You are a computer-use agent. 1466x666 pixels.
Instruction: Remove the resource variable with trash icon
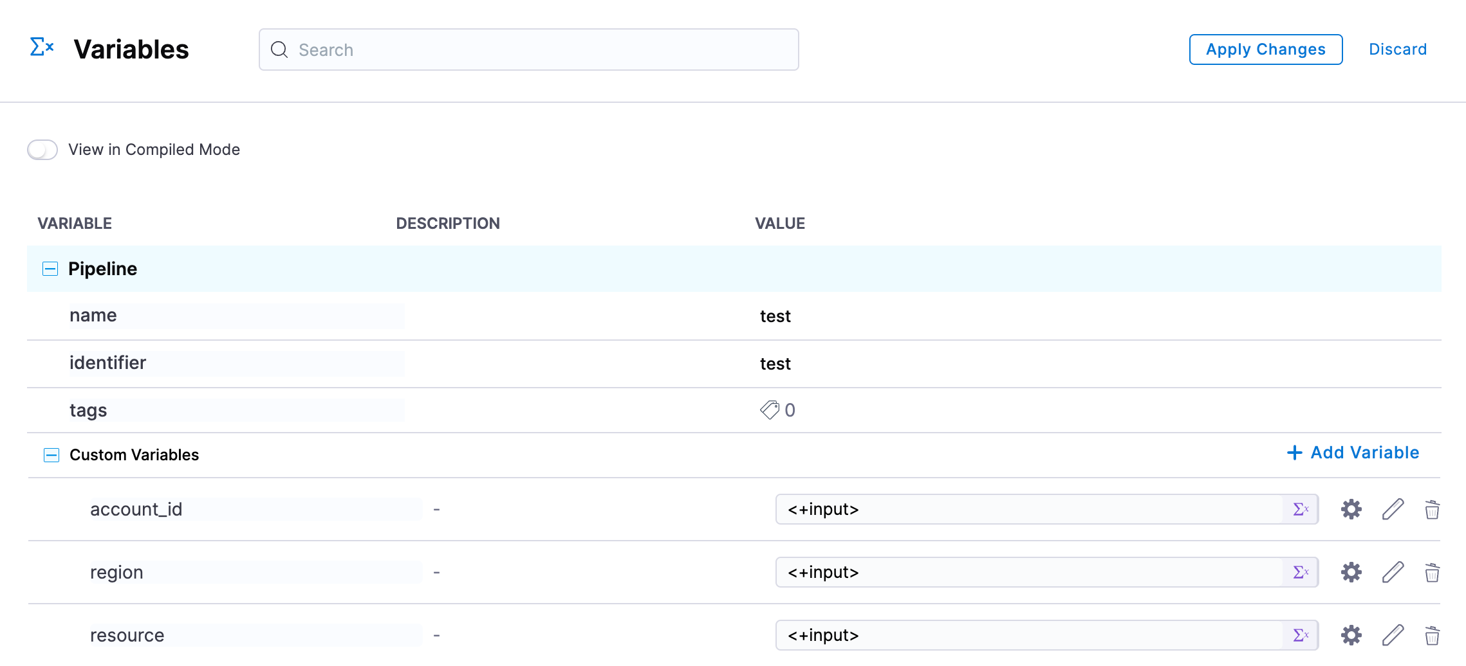1432,636
